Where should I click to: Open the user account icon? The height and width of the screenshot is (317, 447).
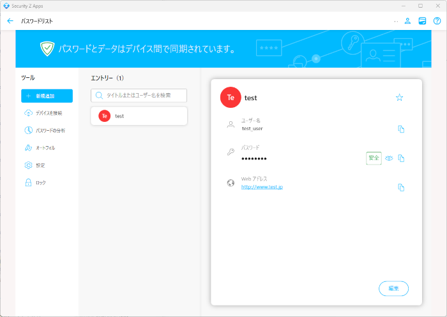click(x=407, y=21)
